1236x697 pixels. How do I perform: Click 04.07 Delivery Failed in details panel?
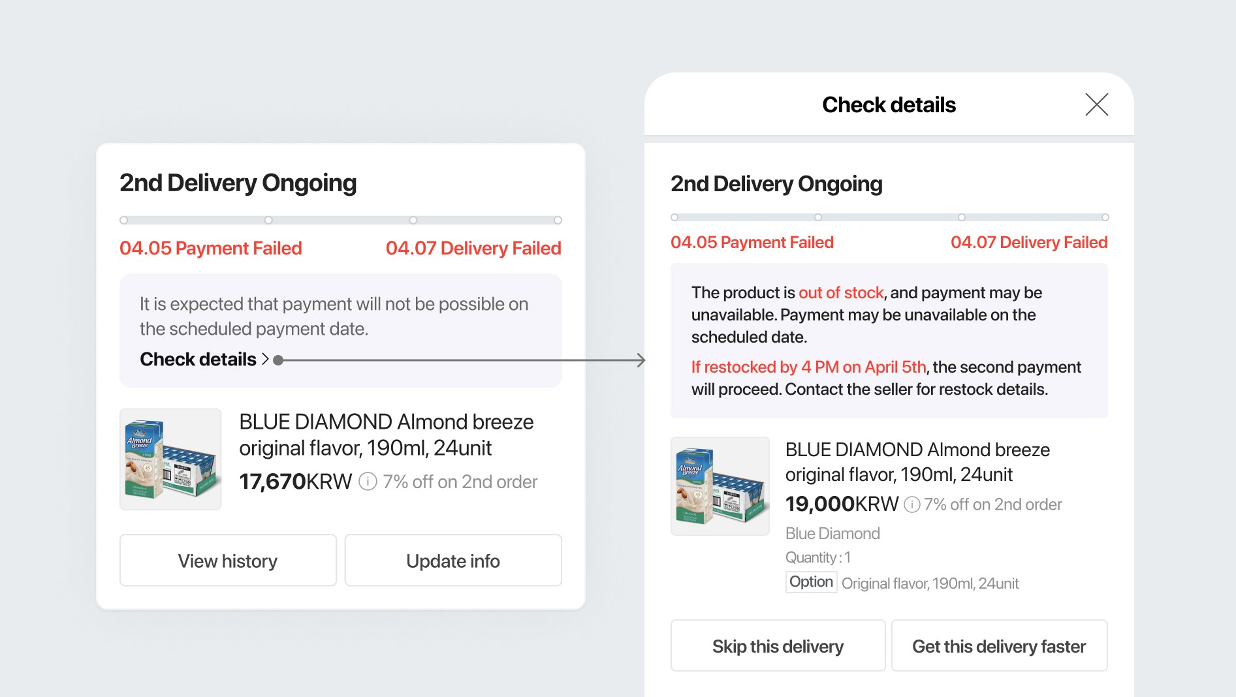pyautogui.click(x=1029, y=242)
